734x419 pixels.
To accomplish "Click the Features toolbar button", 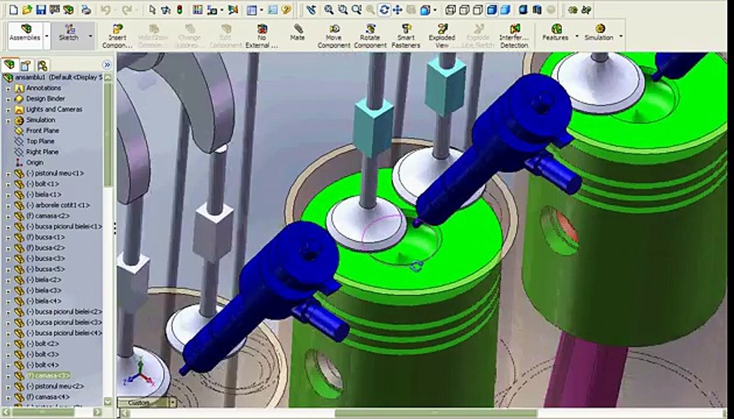I will point(556,33).
